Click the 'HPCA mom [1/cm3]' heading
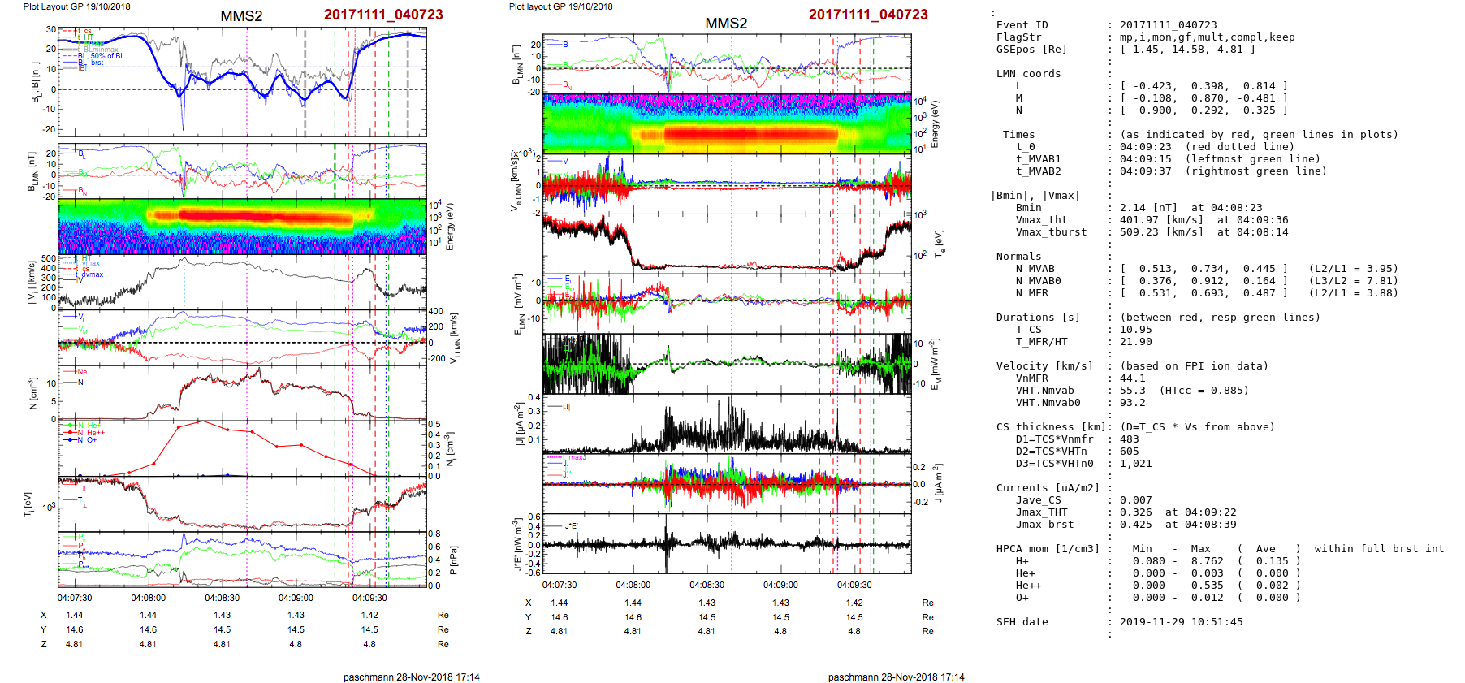 (x=1048, y=549)
